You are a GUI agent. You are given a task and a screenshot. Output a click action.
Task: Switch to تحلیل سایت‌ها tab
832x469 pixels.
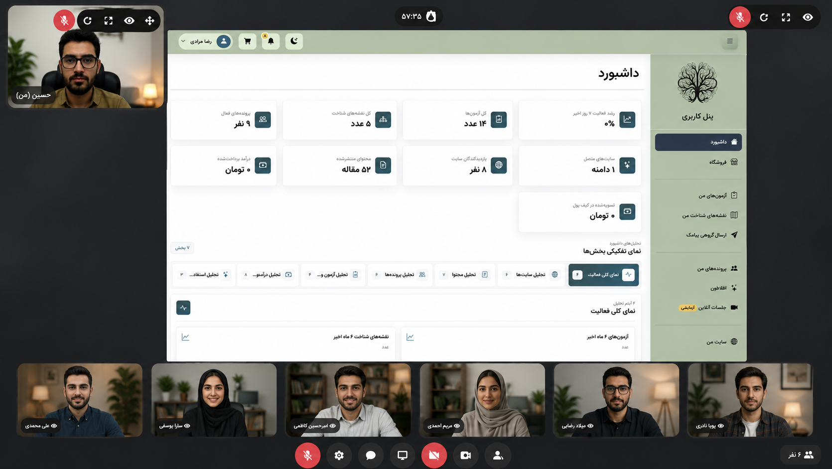[531, 275]
